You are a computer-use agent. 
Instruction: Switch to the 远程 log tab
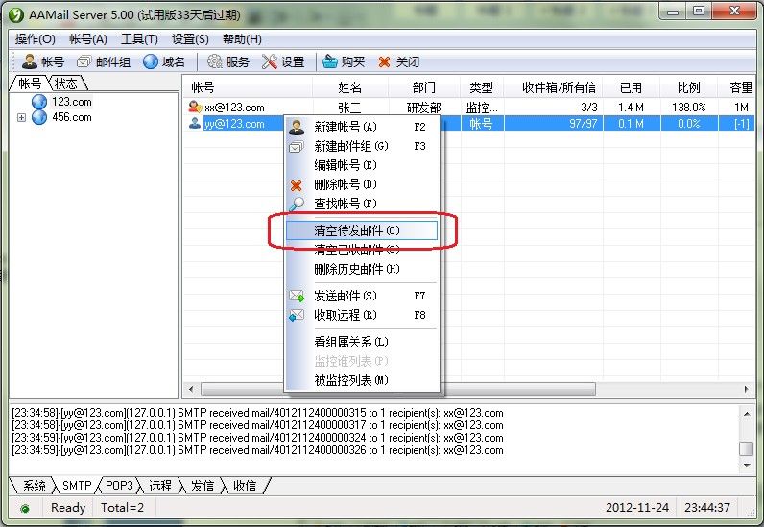pos(160,486)
